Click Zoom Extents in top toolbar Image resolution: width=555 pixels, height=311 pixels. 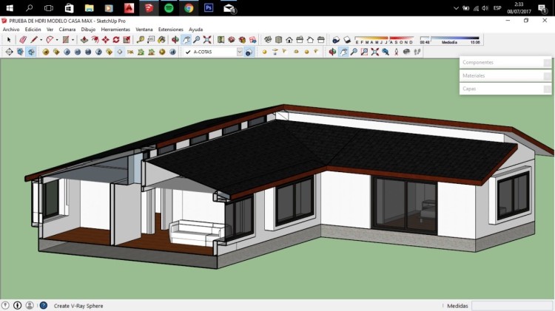click(x=207, y=40)
